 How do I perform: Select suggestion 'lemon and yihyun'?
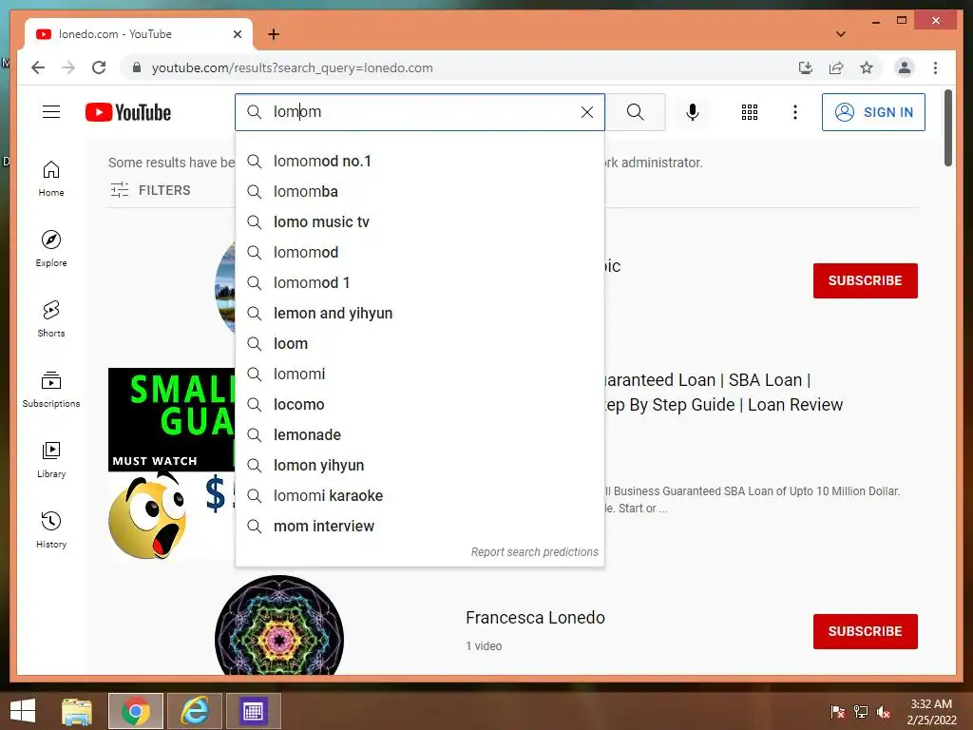pyautogui.click(x=419, y=314)
